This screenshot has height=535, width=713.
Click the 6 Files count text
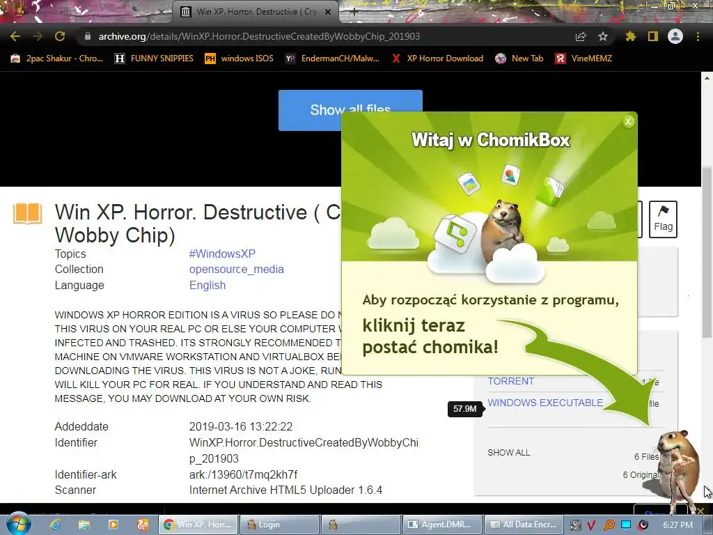coord(646,456)
